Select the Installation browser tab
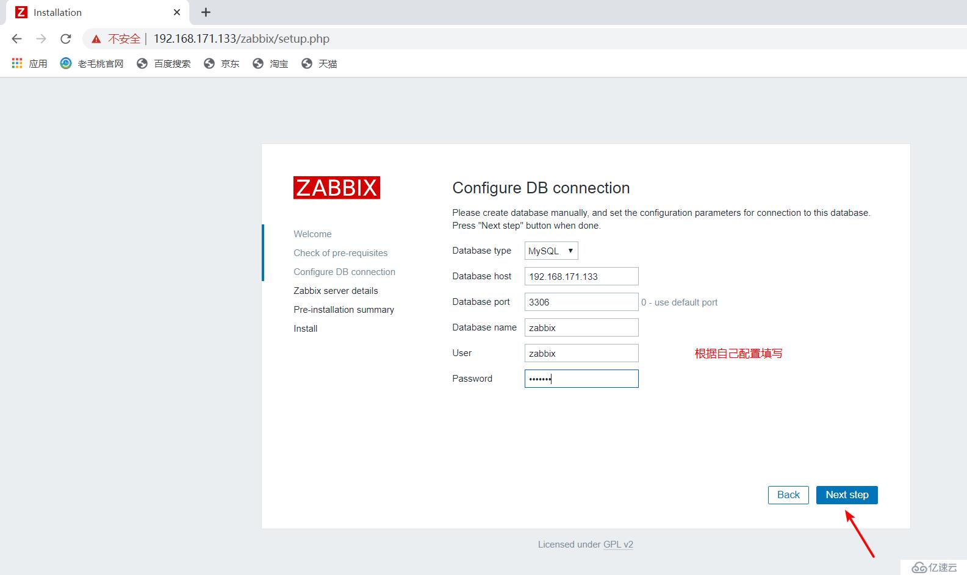The image size is (967, 575). 98,12
